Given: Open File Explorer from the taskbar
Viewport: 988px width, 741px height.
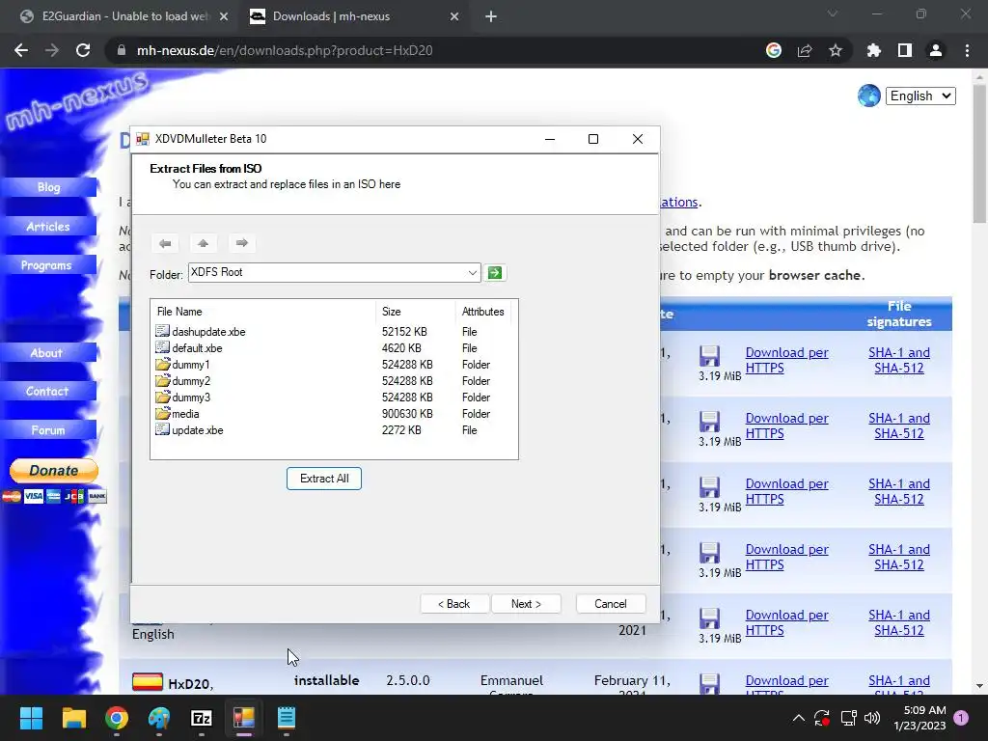Looking at the screenshot, I should pos(73,718).
